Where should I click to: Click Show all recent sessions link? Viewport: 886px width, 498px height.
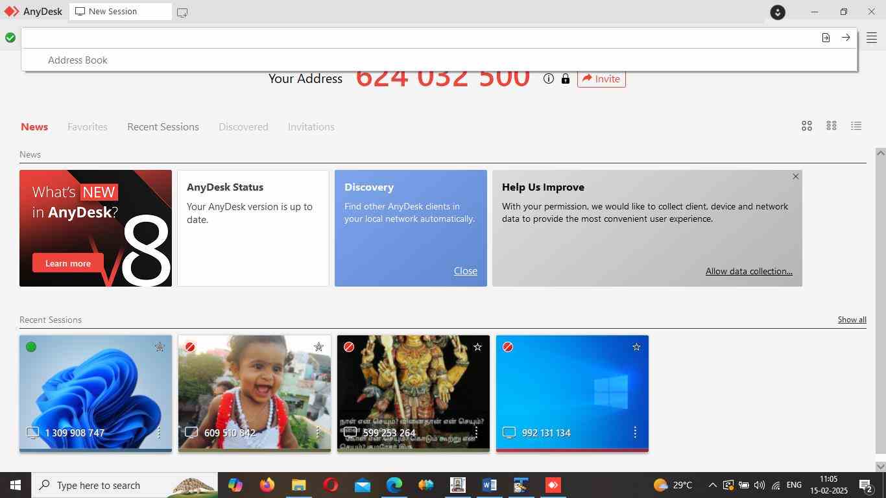click(852, 320)
